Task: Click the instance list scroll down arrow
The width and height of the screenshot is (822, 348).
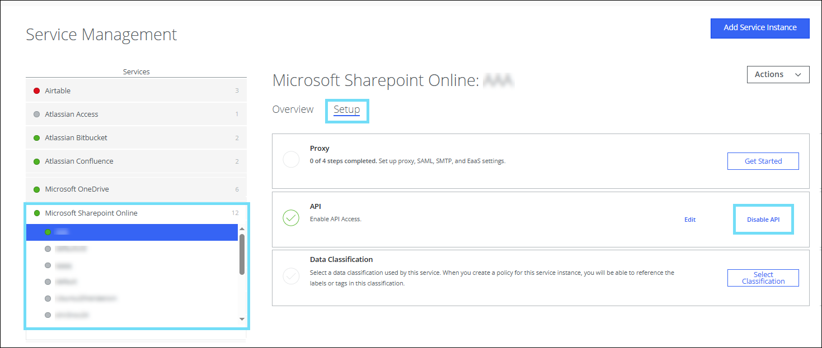Action: [x=242, y=319]
